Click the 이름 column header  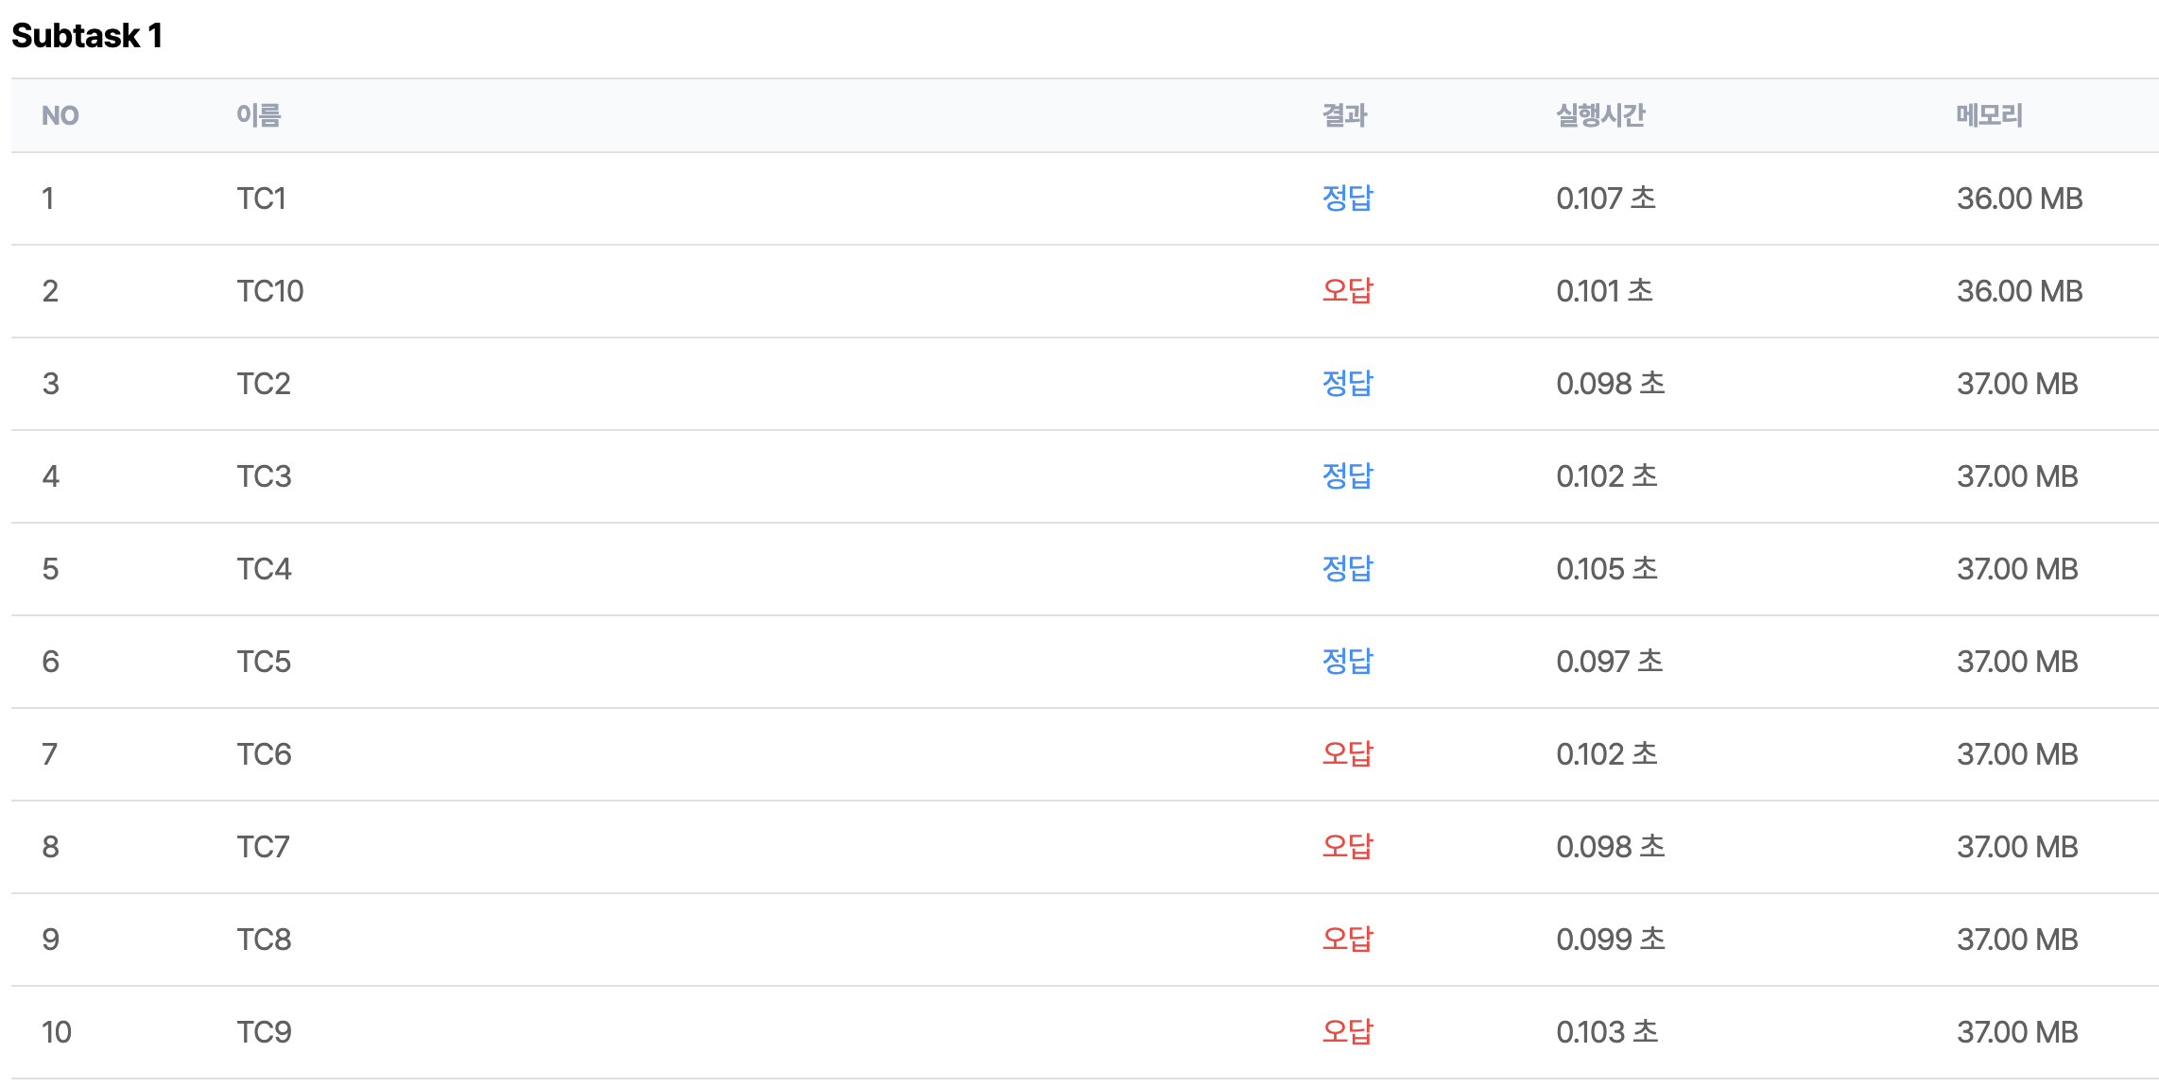point(258,115)
